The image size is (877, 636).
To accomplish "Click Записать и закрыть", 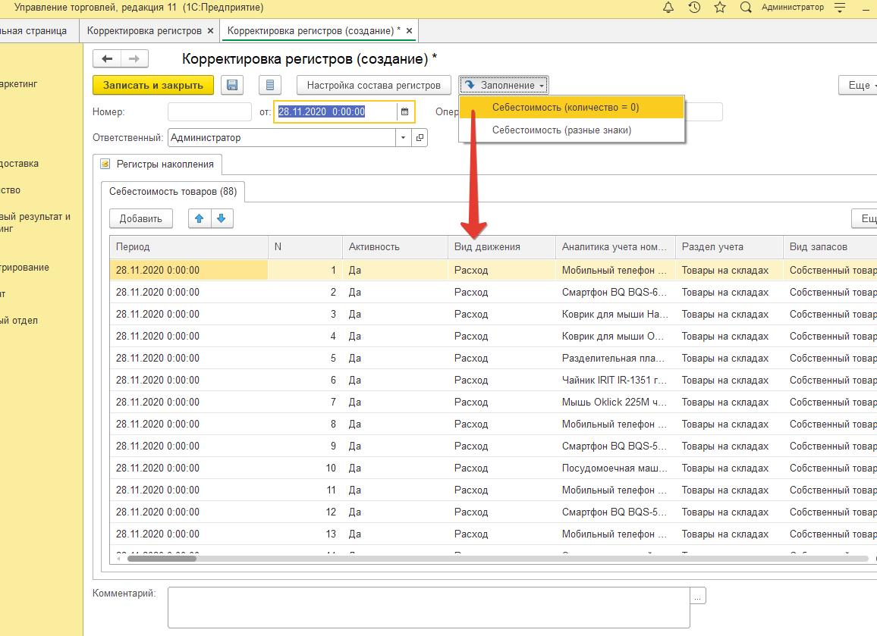I will coord(152,85).
